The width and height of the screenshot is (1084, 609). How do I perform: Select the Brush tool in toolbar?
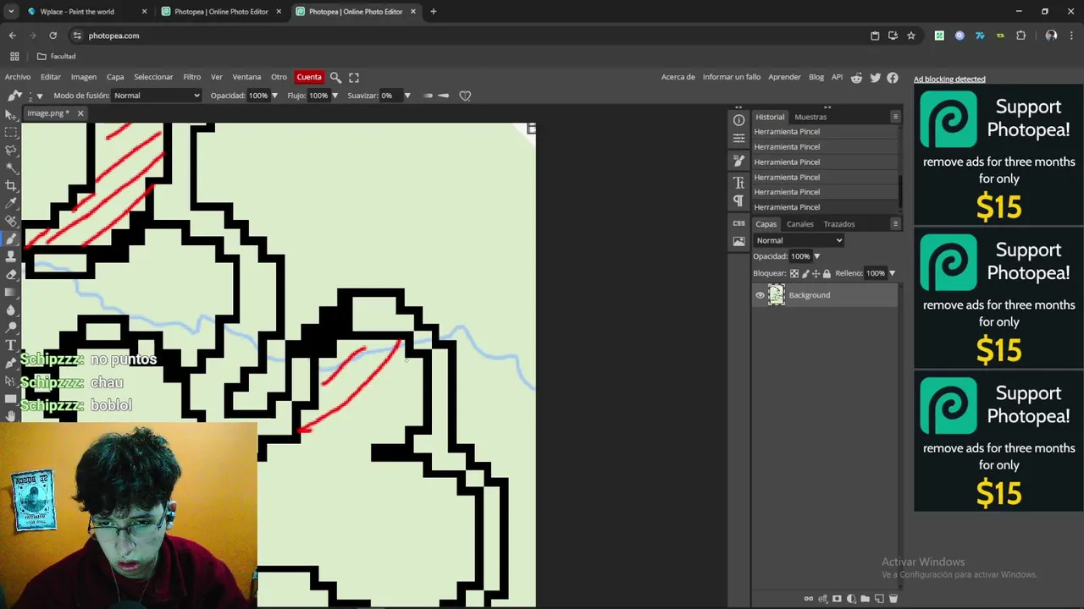pyautogui.click(x=10, y=239)
